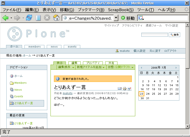Click the 検索 search button

(x=174, y=35)
